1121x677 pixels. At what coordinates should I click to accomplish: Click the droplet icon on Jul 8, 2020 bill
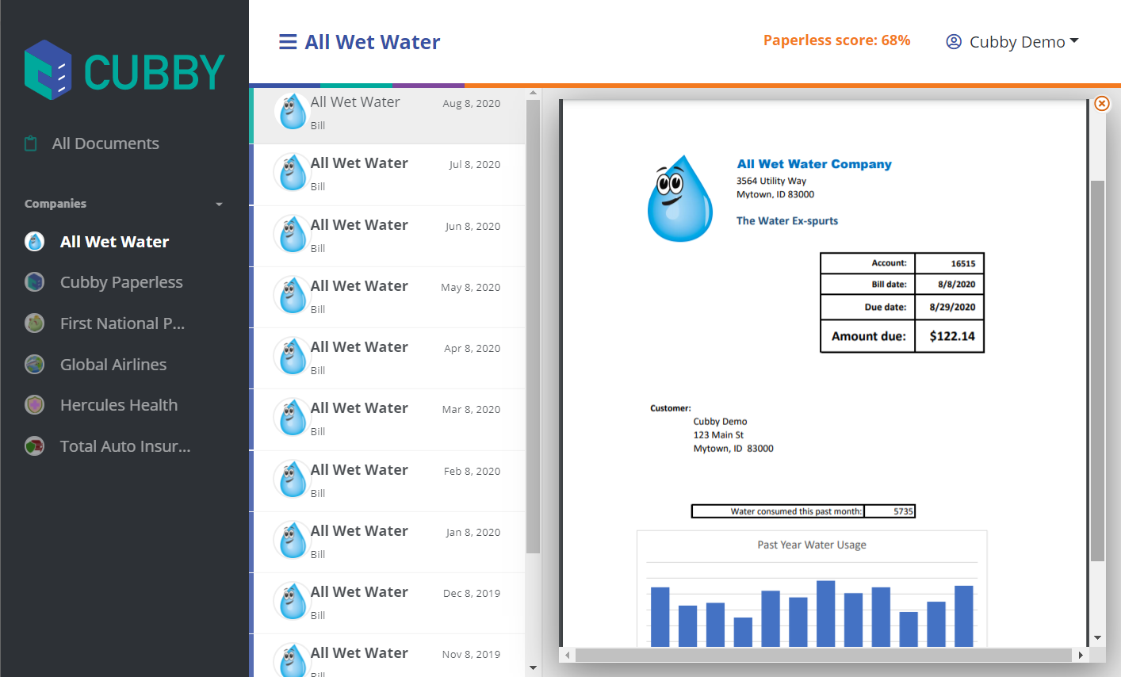pyautogui.click(x=292, y=172)
